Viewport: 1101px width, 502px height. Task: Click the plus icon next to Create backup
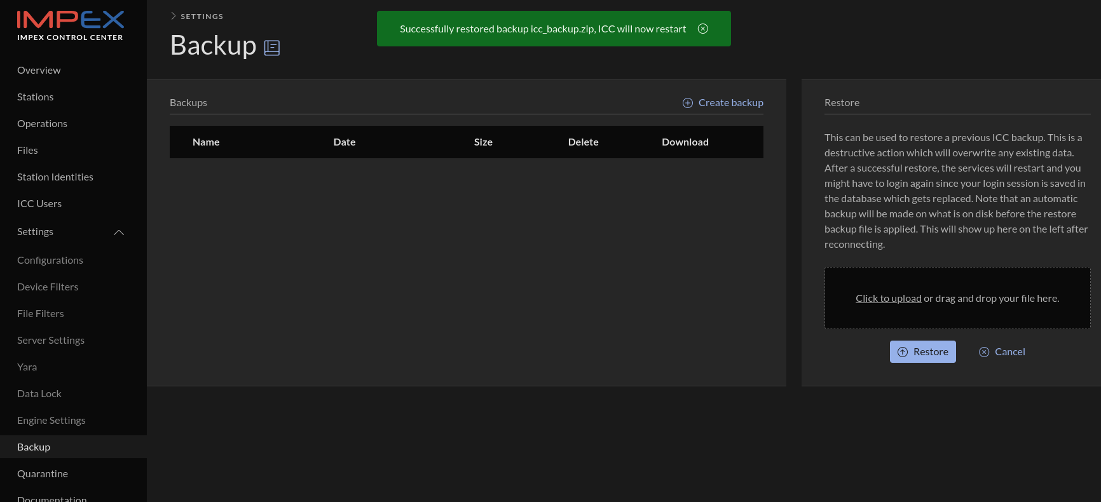click(x=688, y=103)
